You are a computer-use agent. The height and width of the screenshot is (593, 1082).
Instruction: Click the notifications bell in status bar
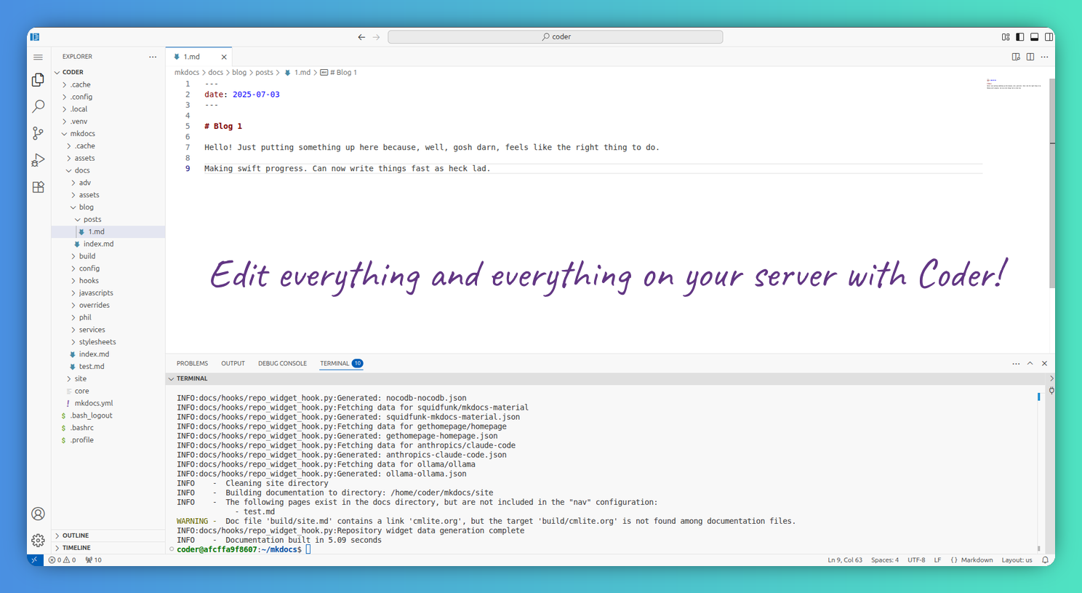[x=1045, y=560]
